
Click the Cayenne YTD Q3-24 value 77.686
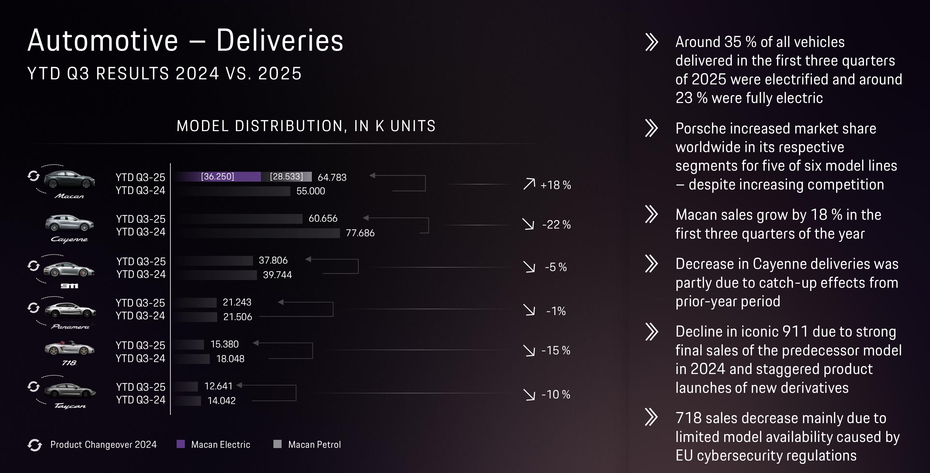coord(360,233)
